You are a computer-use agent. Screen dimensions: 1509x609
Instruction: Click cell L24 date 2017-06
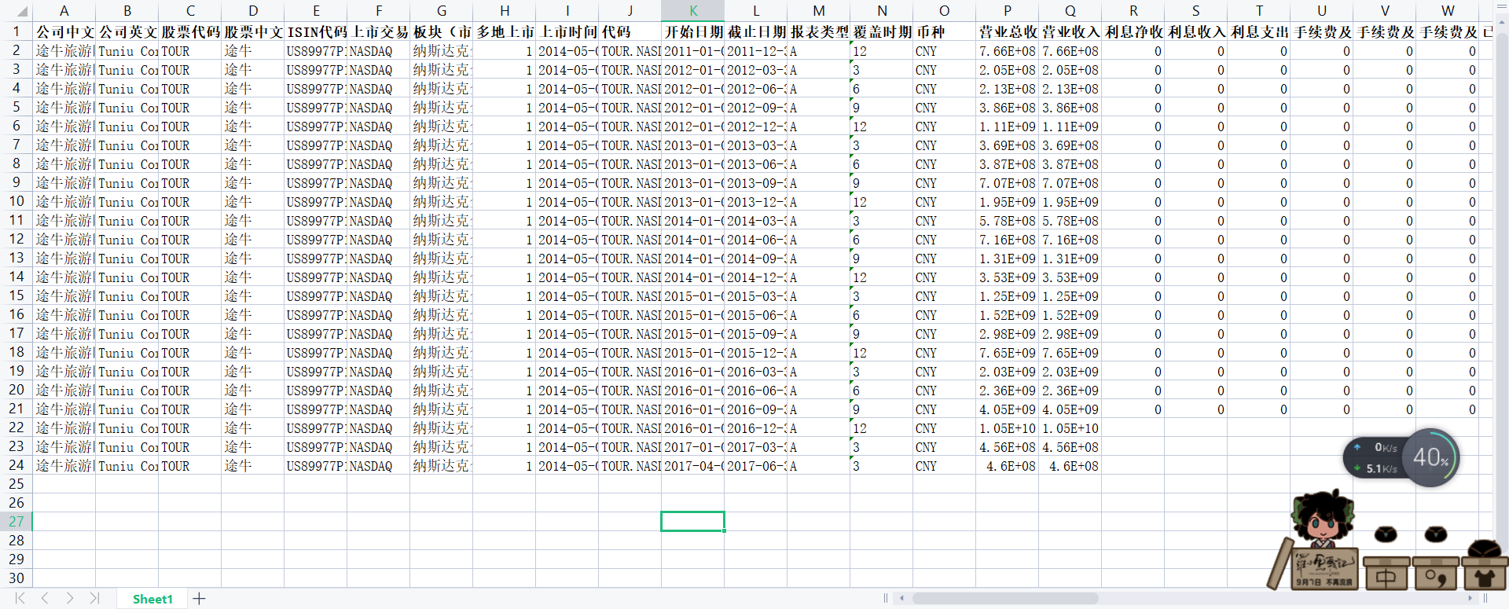[755, 466]
